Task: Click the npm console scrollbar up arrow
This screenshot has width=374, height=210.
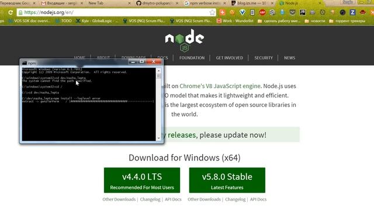Action: [158, 71]
